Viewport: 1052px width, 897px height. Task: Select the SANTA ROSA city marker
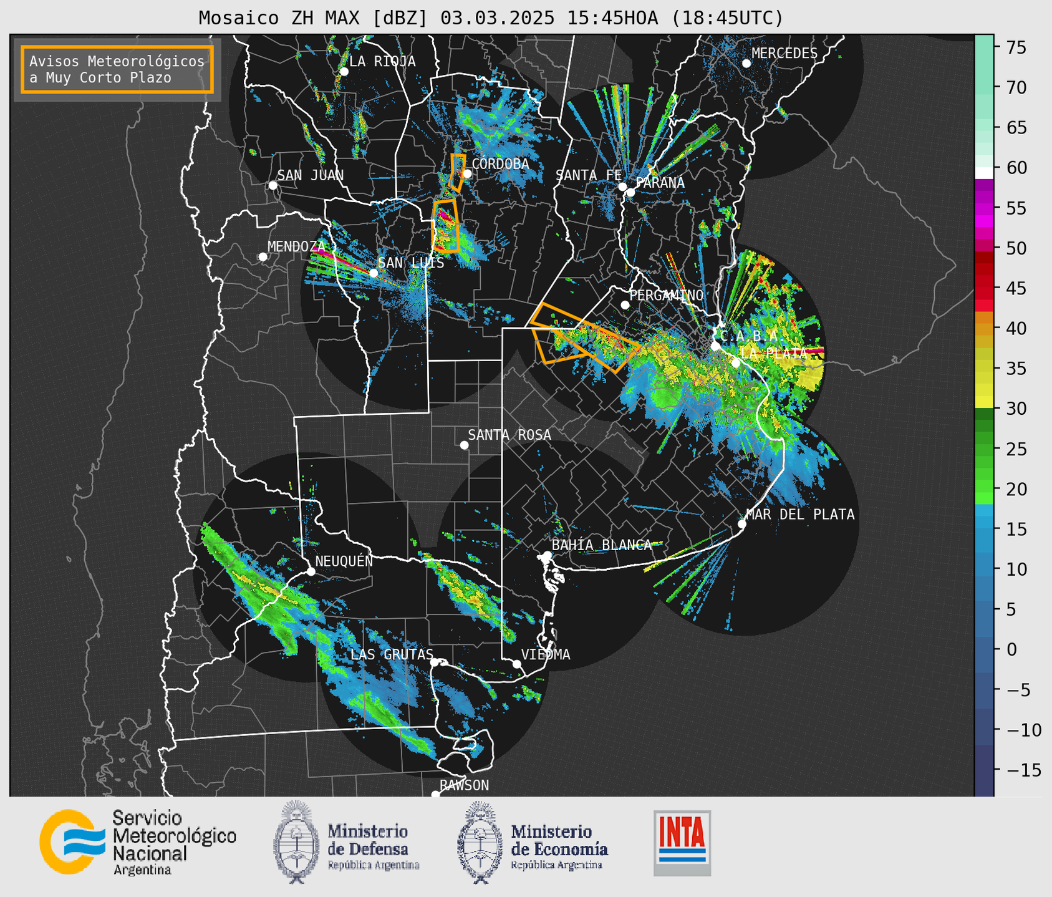pos(464,445)
